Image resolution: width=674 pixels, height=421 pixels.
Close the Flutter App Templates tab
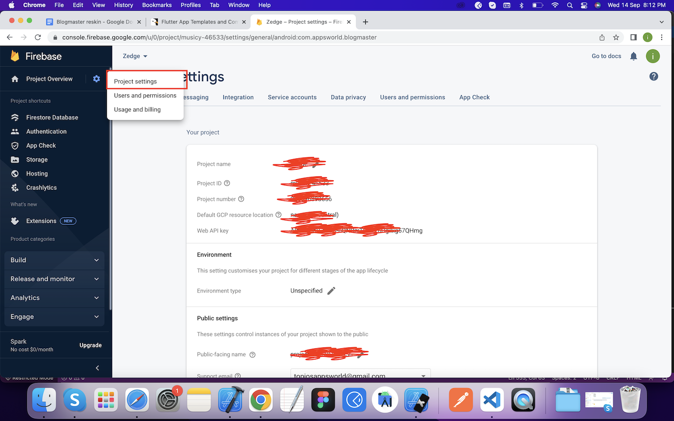[244, 22]
